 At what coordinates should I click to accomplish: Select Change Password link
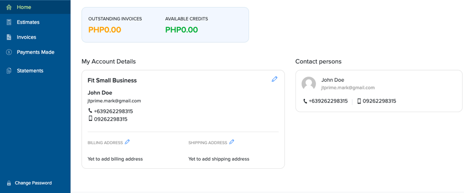coord(33,183)
